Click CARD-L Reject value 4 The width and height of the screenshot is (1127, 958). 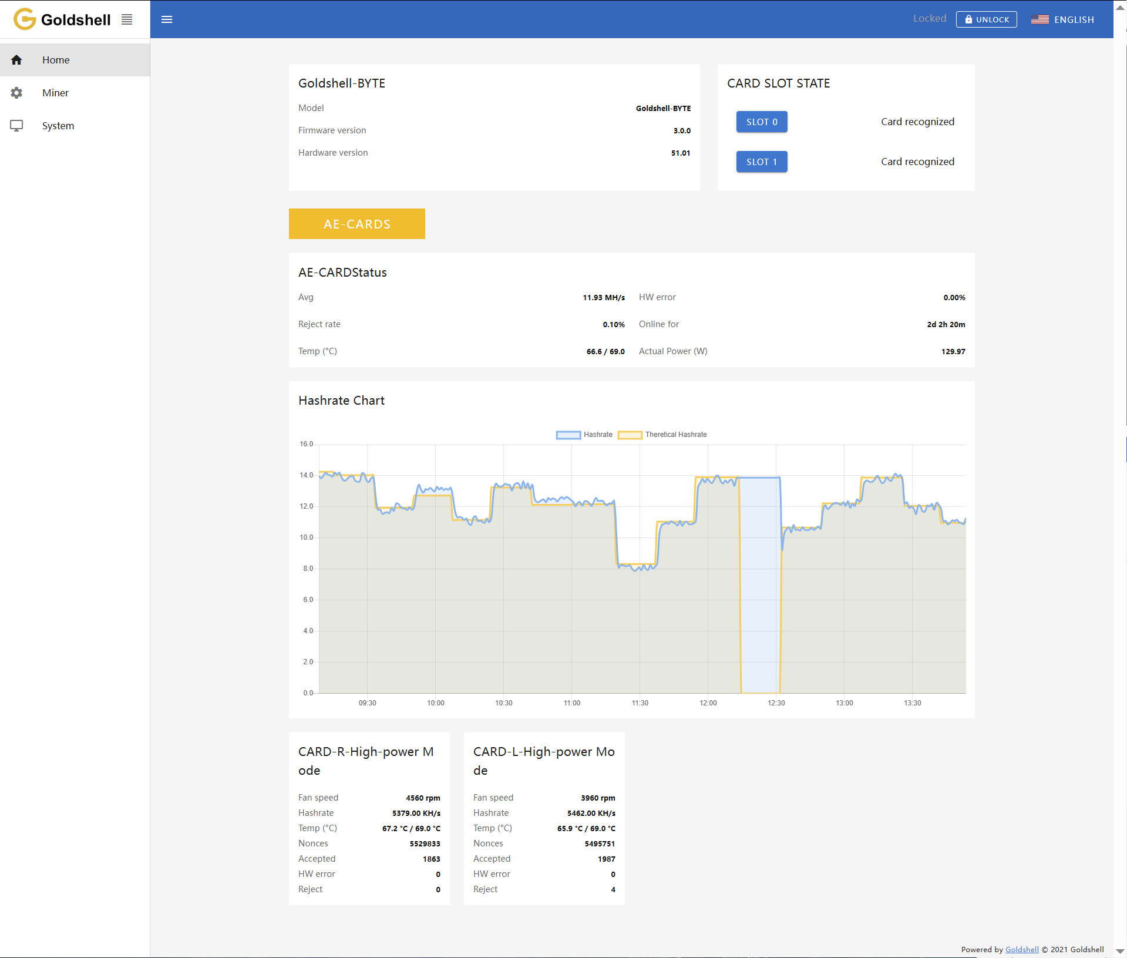click(x=613, y=890)
